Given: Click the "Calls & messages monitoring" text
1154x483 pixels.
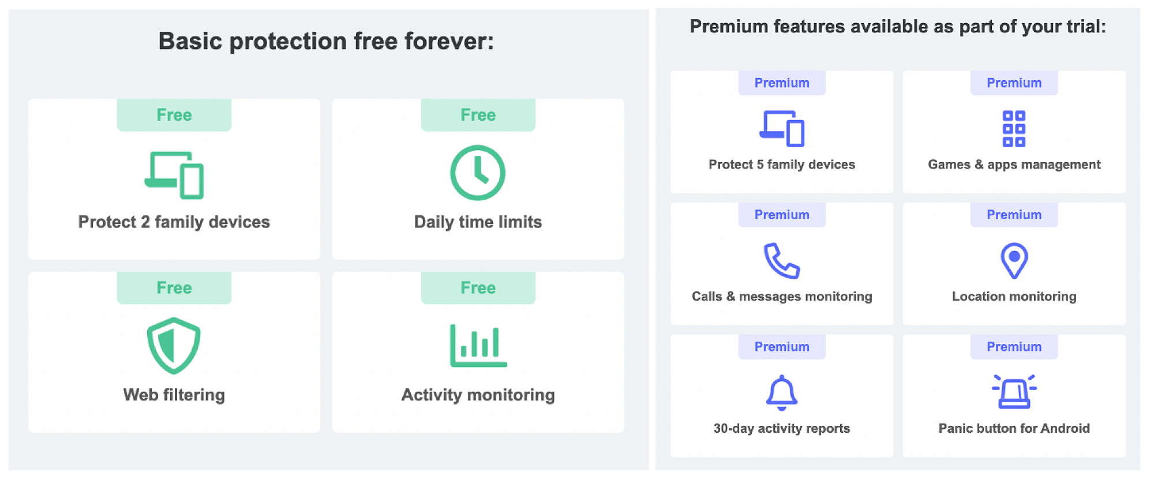Looking at the screenshot, I should 782,297.
